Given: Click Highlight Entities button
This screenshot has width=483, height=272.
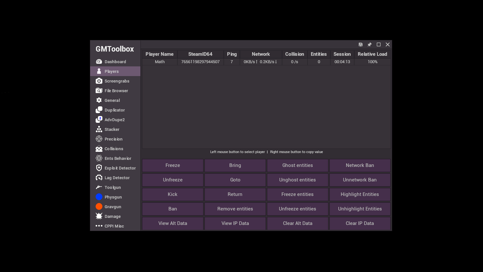Looking at the screenshot, I should tap(360, 194).
